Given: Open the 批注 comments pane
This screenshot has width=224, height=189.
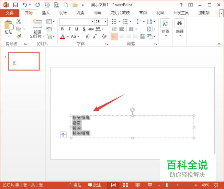Looking at the screenshot, I should click(x=95, y=185).
